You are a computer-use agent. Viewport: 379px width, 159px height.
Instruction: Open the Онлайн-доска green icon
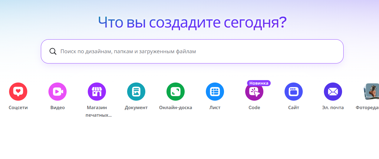[176, 92]
